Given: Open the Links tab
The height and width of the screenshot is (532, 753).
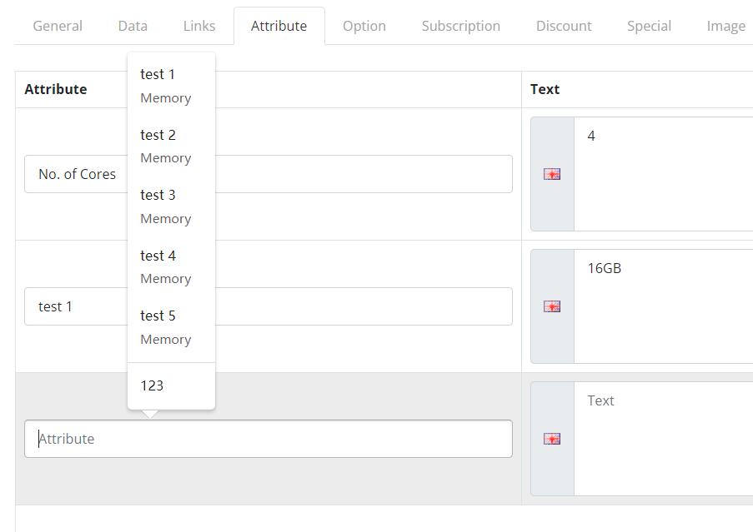Looking at the screenshot, I should [x=198, y=25].
